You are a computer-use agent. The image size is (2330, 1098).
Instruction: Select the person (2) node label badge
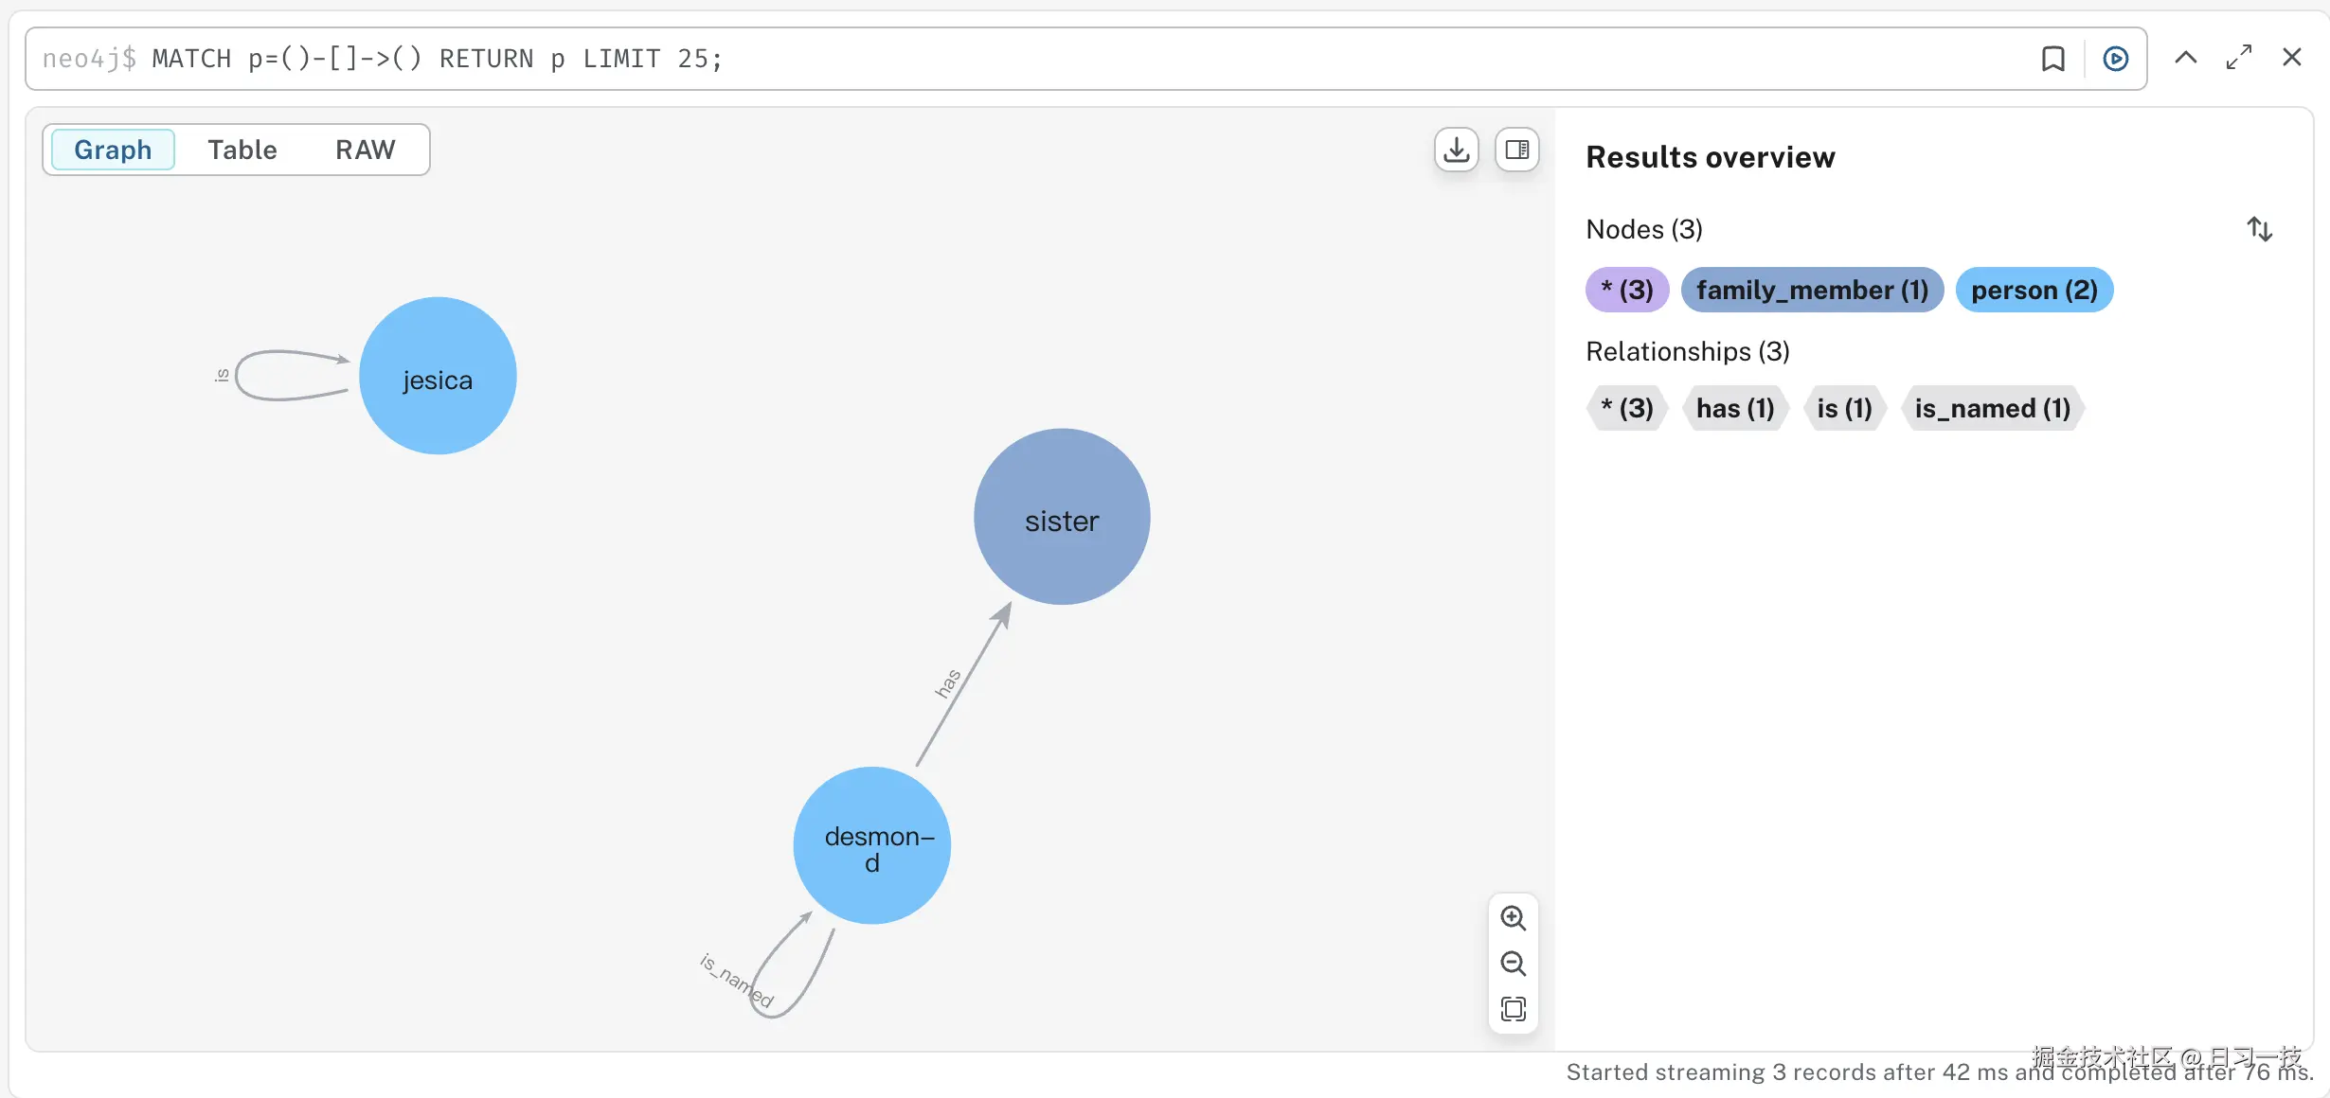(2034, 290)
